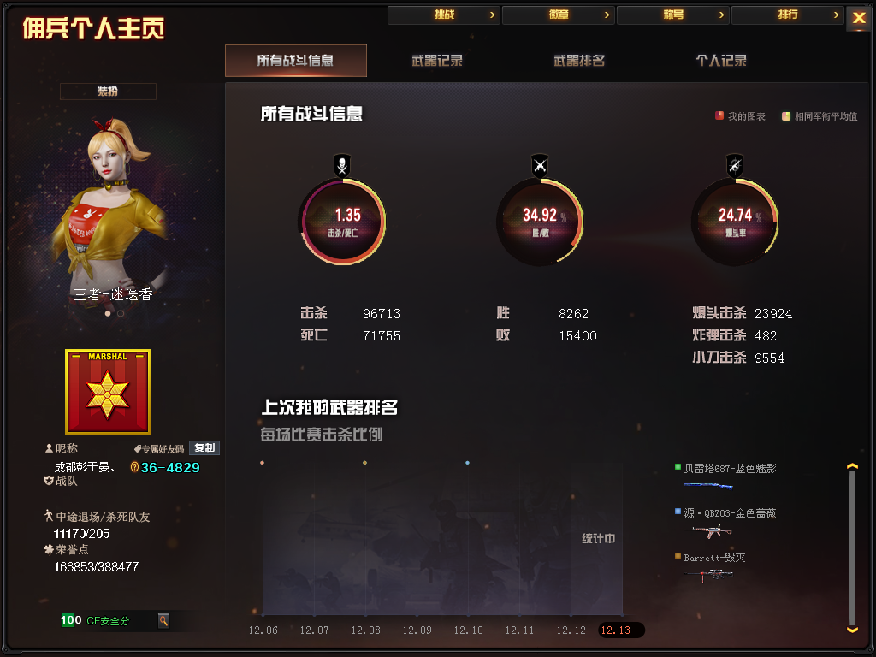Click the MARSHAL rank badge
Viewport: 876px width, 657px height.
[108, 392]
